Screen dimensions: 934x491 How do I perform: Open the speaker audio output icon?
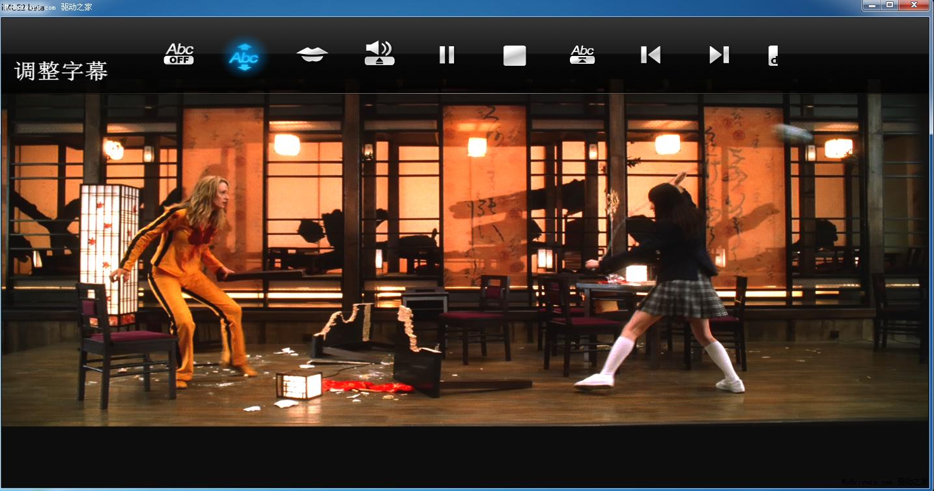379,53
